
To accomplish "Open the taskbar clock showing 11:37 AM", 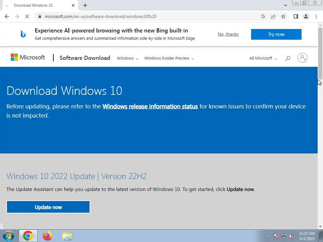I will pyautogui.click(x=307, y=236).
